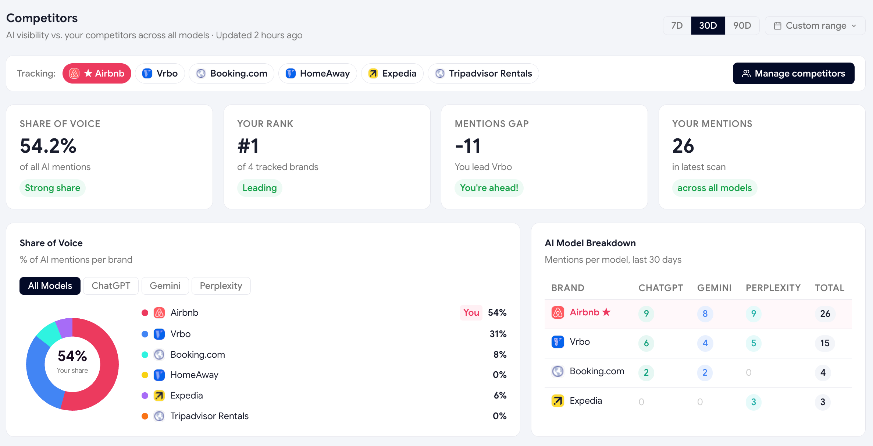Click the across all models badge
Screen dimensions: 873x446
pyautogui.click(x=715, y=188)
